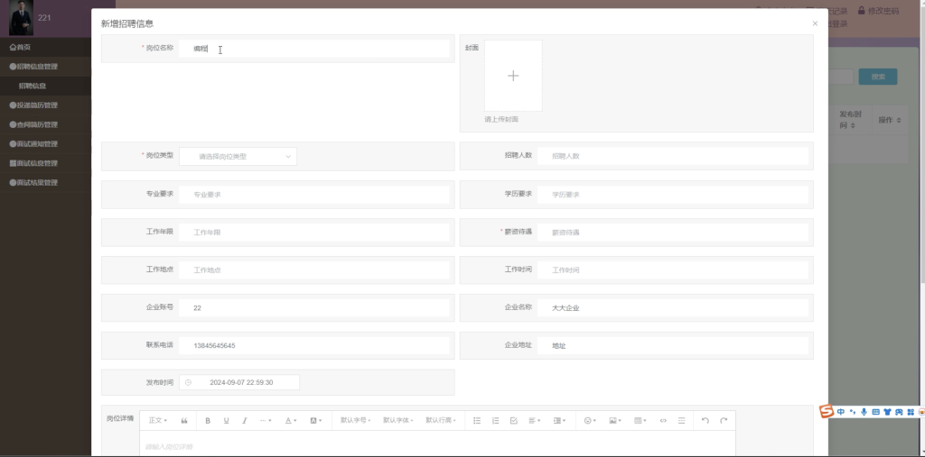Click the IME skin (shirt) icon
The width and height of the screenshot is (925, 457).
887,412
